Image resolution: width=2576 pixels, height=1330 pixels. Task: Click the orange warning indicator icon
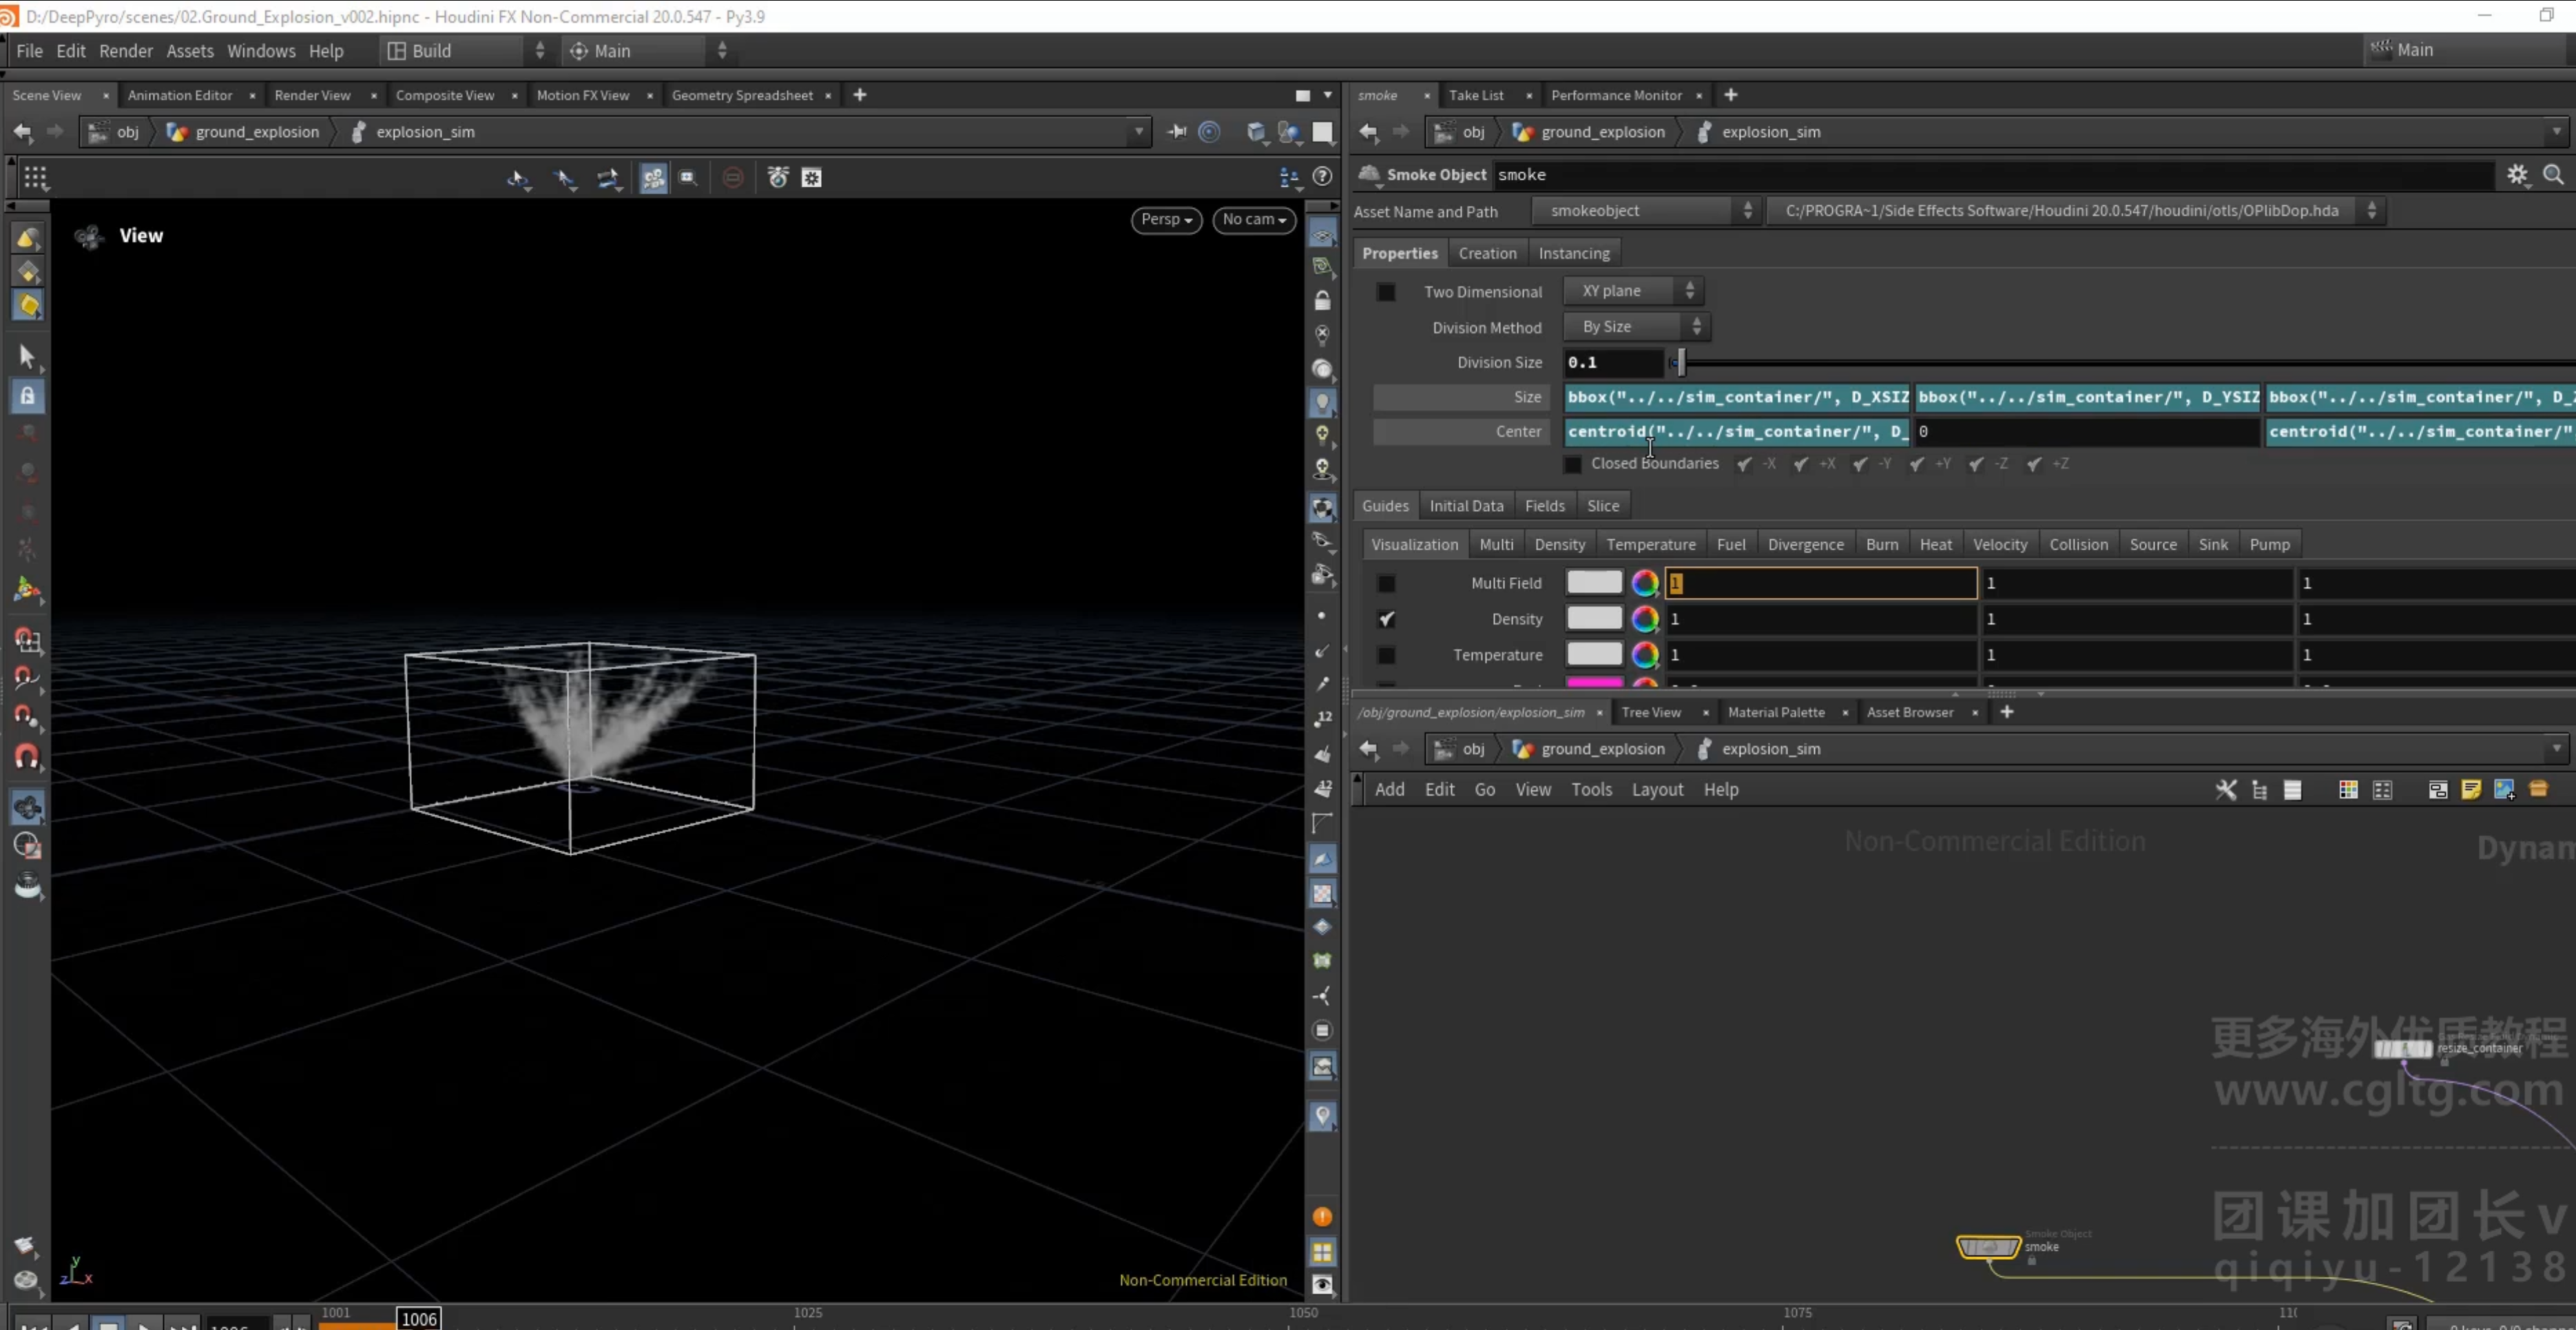point(1322,1217)
